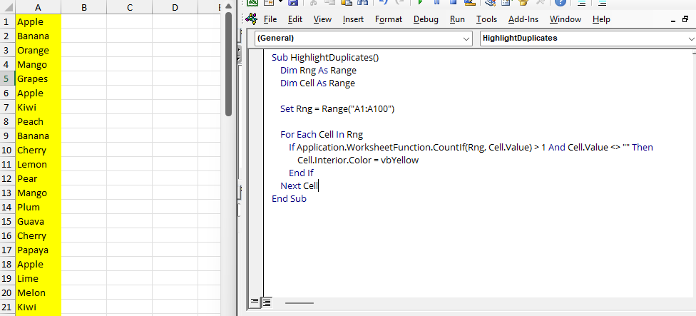Click the Find binoculars icon
Viewport: 696px width, 316px height.
tap(363, 2)
